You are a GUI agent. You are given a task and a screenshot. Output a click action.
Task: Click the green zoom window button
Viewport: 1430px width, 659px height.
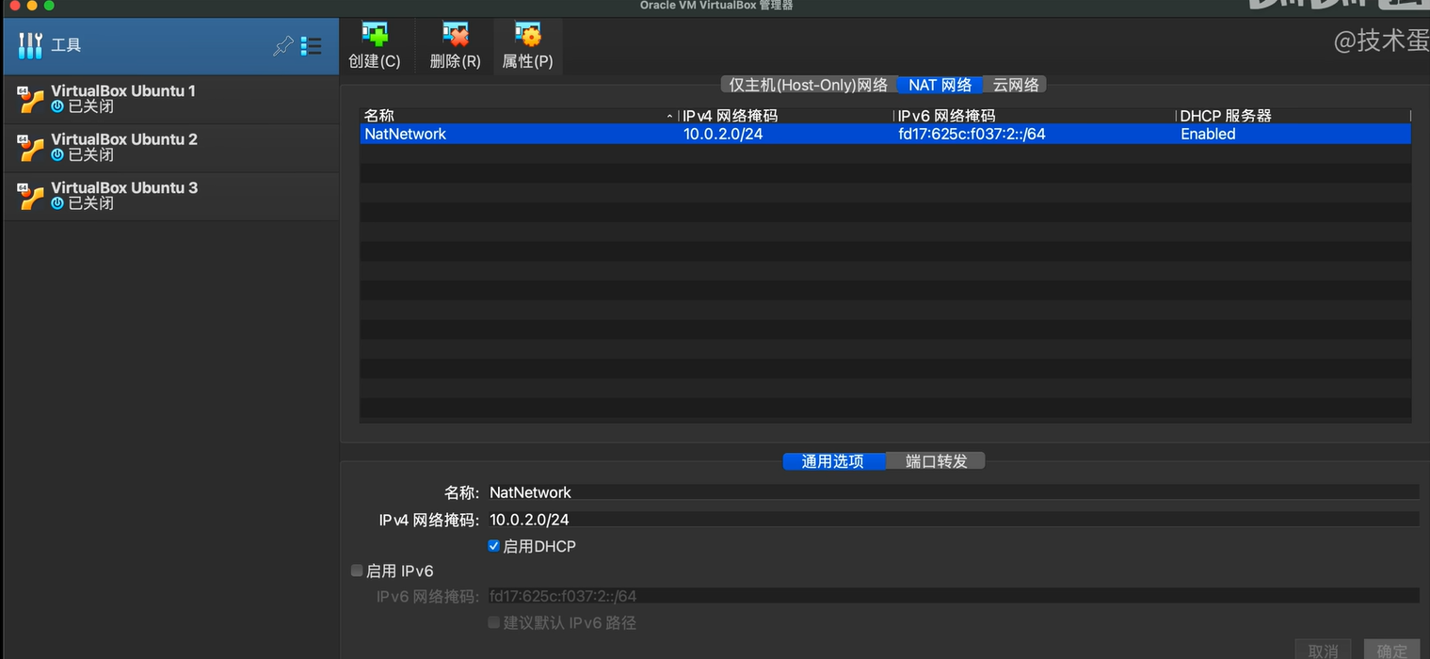click(49, 6)
